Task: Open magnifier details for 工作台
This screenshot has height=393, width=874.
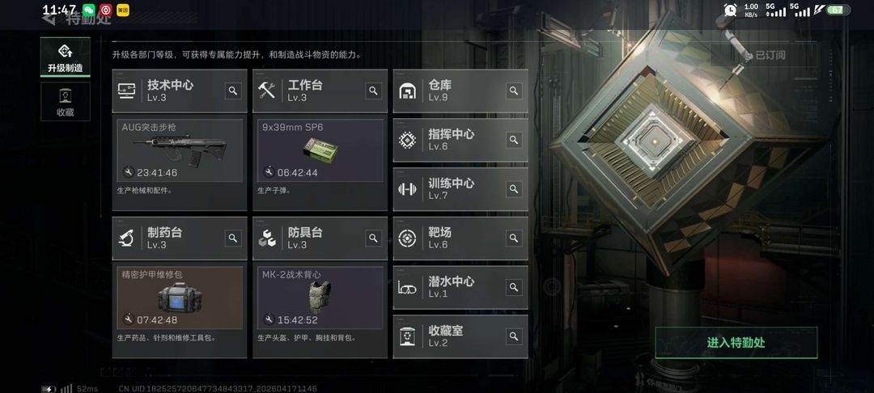Action: (x=373, y=91)
